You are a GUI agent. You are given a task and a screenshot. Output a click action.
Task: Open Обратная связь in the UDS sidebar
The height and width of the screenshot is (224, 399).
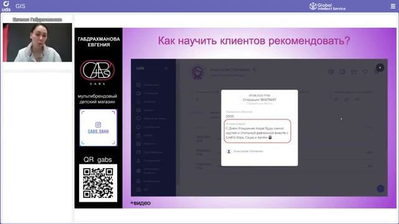(151, 118)
